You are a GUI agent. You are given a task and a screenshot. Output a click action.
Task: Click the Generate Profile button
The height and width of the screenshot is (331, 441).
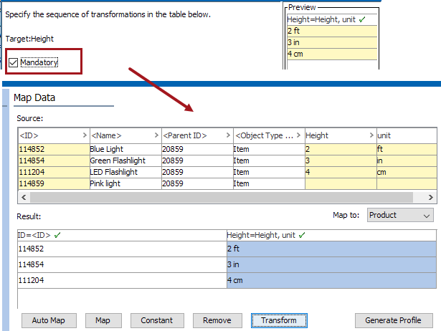tap(394, 320)
